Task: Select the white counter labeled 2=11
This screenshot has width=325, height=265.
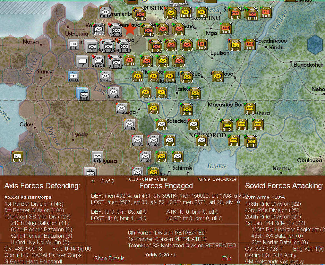Action: [162, 125]
